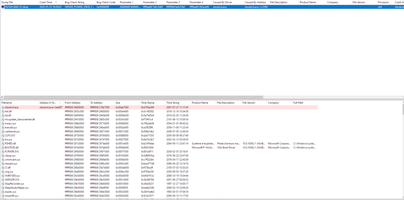
Task: Click the mssecflt.sys file icon
Action: (x=3, y=196)
